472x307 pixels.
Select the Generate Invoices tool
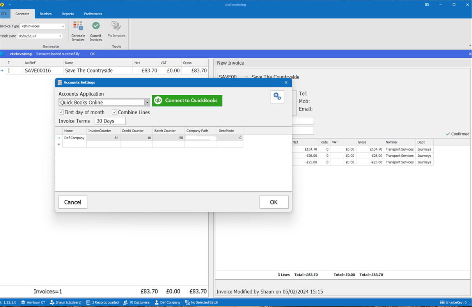[x=78, y=31]
